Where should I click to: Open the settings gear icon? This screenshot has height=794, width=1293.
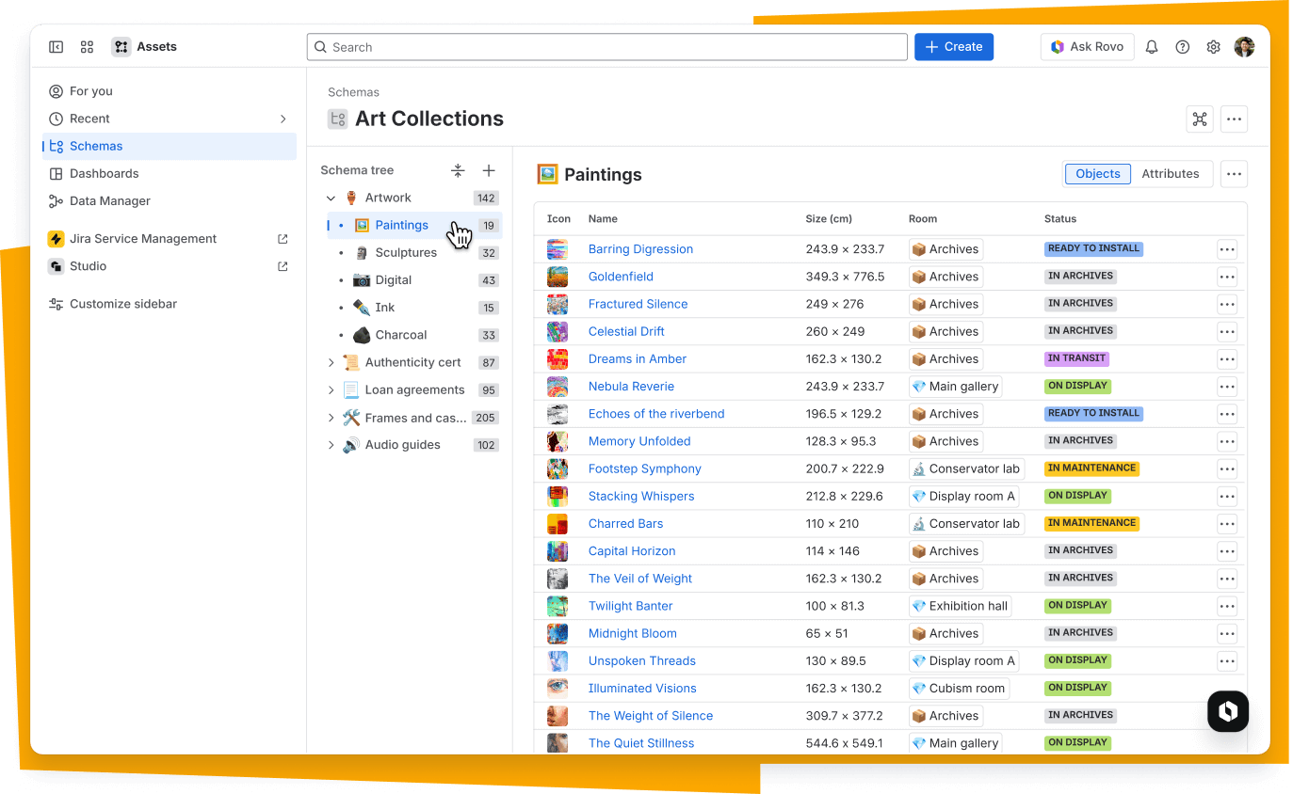pyautogui.click(x=1213, y=47)
